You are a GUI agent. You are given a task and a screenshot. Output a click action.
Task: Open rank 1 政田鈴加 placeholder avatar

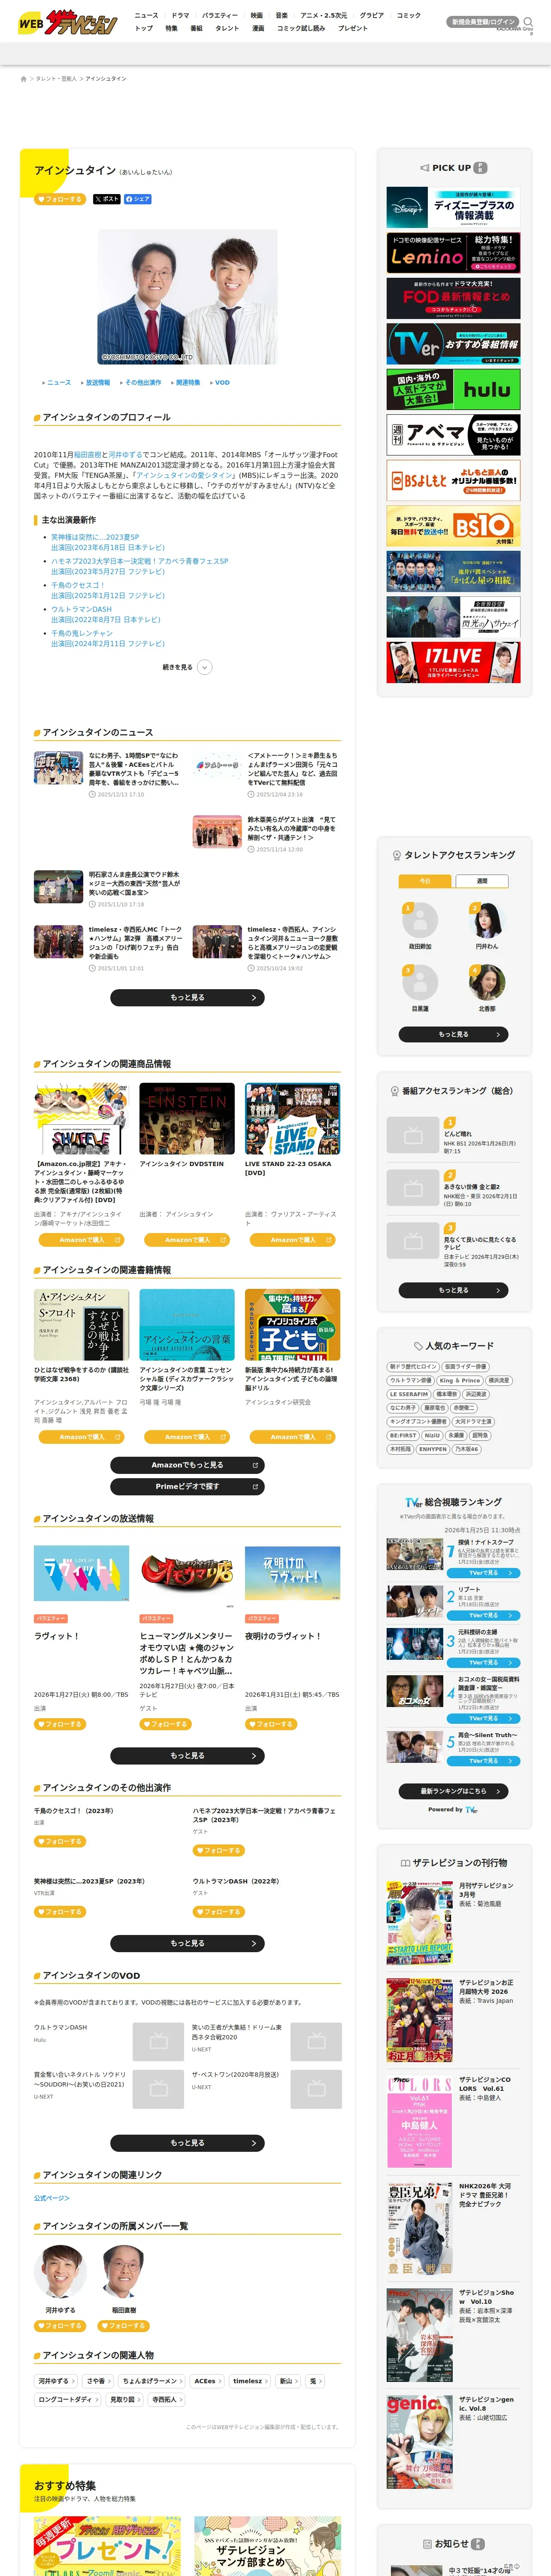point(420,920)
